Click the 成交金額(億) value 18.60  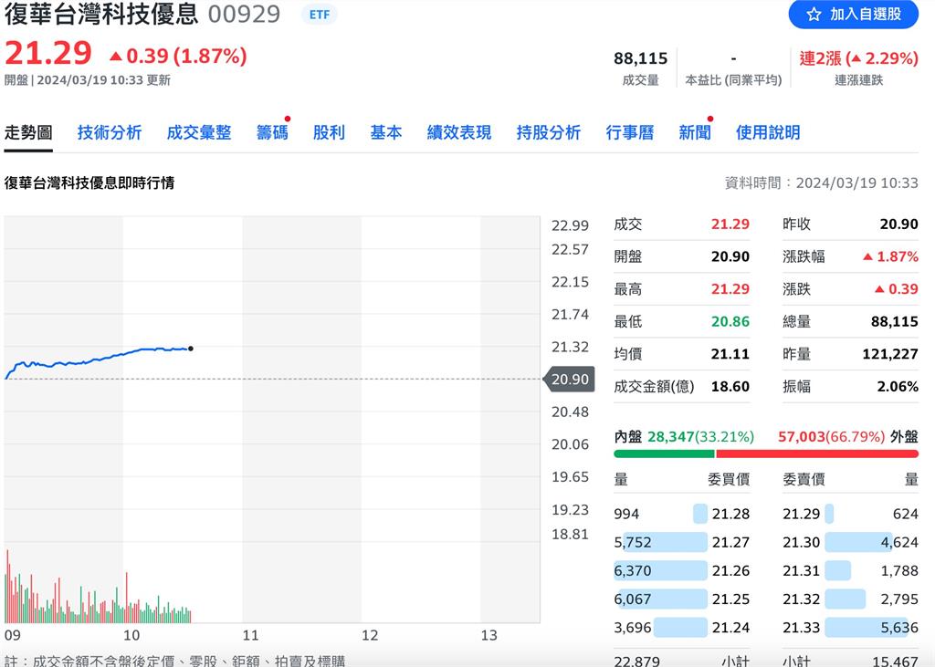(x=730, y=386)
